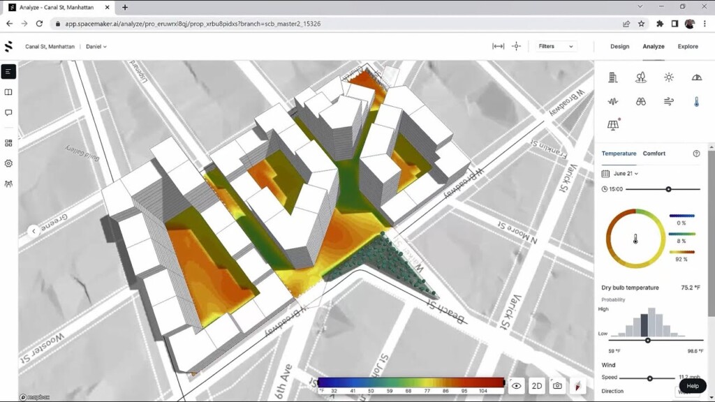Open the Daniel proposal dropdown

(x=96, y=47)
